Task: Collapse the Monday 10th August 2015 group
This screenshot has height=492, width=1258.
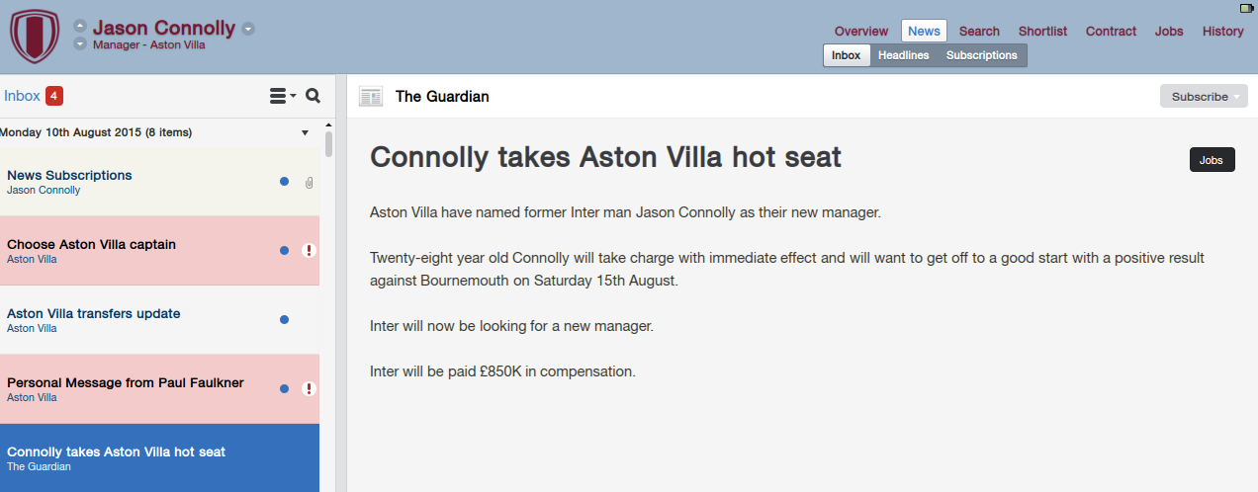Action: point(305,132)
